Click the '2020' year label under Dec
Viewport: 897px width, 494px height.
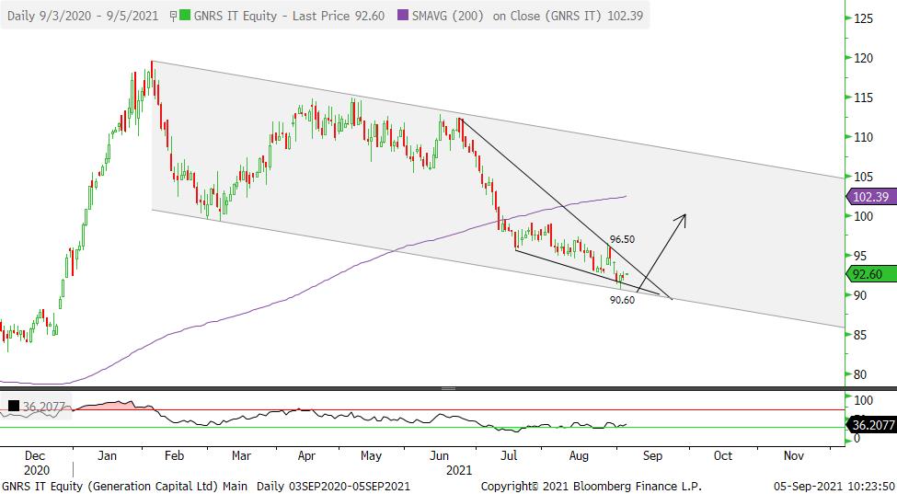38,471
